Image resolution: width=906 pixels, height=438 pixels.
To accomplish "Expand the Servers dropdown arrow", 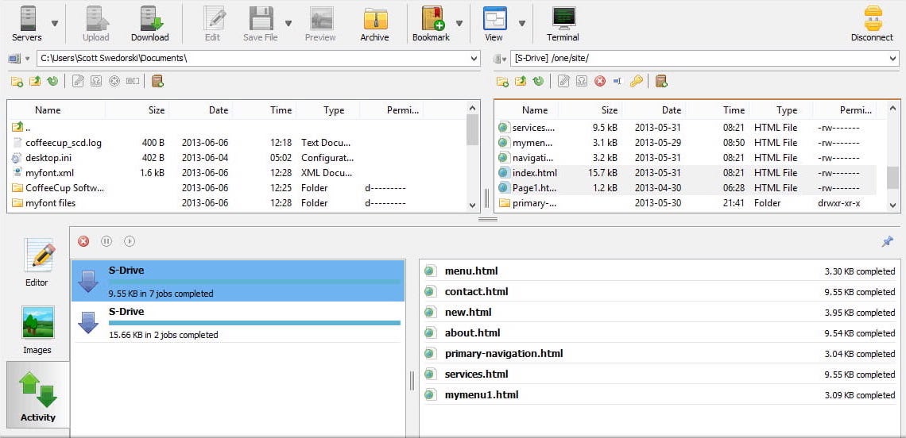I will [54, 24].
